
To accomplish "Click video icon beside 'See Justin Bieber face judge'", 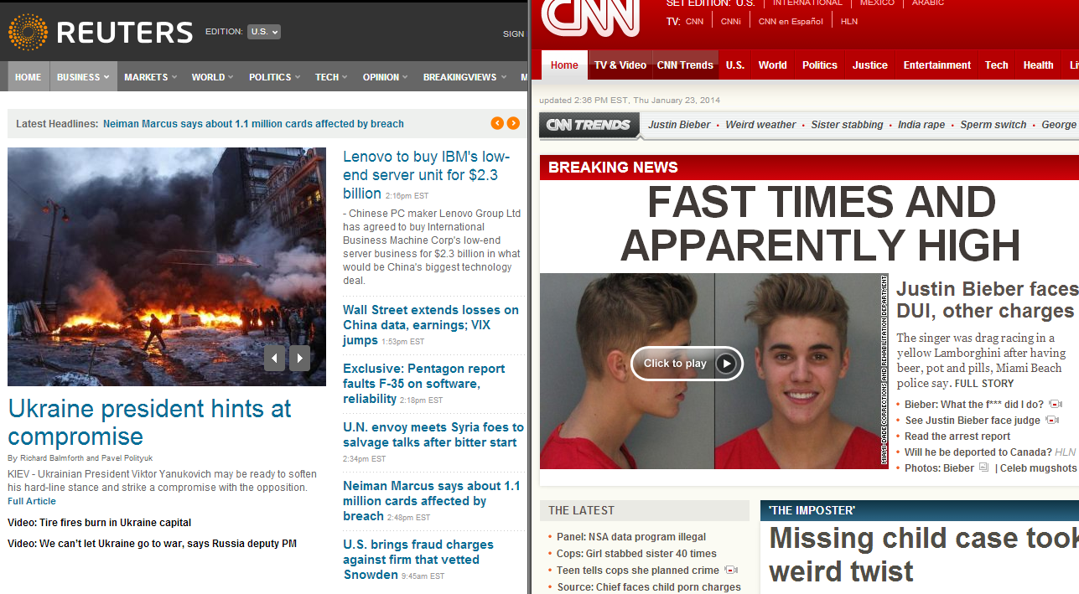I will (1053, 421).
